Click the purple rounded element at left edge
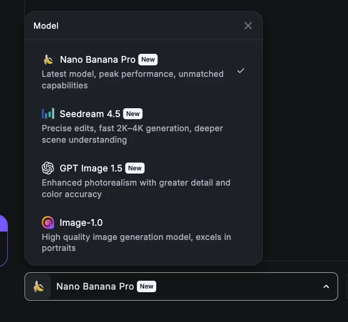The image size is (348, 322). tap(4, 241)
